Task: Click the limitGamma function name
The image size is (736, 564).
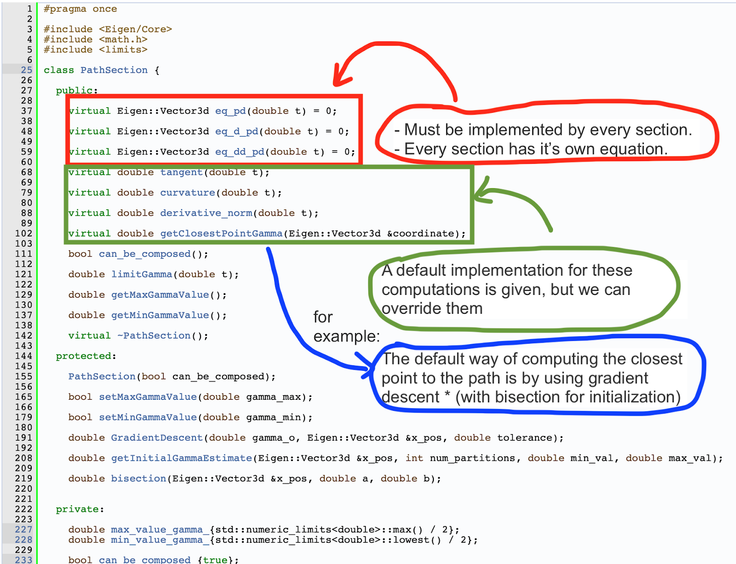Action: [x=142, y=274]
